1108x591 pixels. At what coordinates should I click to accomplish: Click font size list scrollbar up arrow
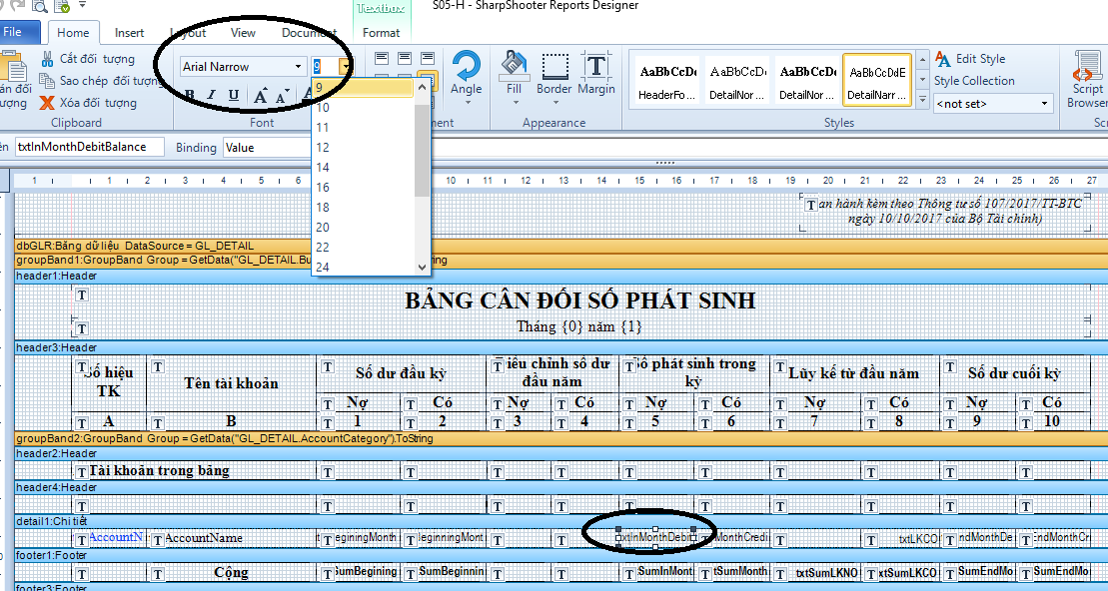tap(422, 87)
